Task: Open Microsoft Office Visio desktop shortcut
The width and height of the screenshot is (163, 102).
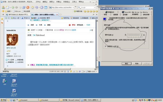Action: pos(14,83)
